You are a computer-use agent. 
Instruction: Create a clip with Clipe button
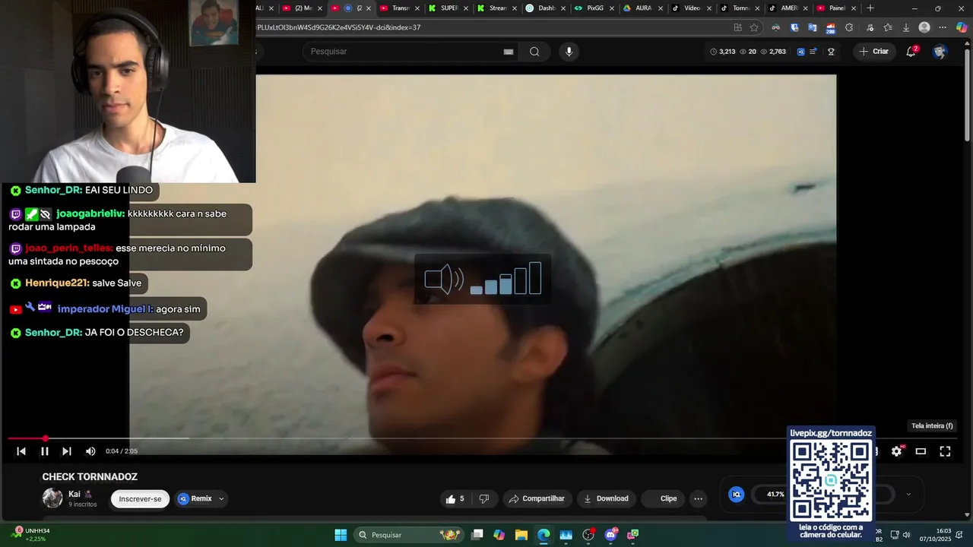[x=663, y=498]
